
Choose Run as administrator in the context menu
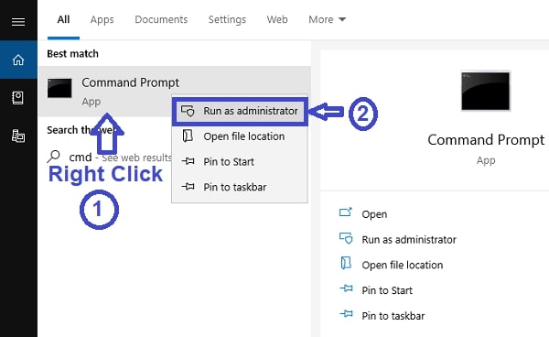point(240,112)
